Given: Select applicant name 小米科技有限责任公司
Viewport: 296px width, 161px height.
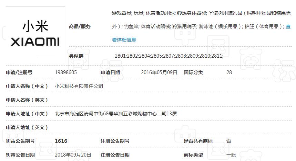Looking at the screenshot, I should [79, 86].
